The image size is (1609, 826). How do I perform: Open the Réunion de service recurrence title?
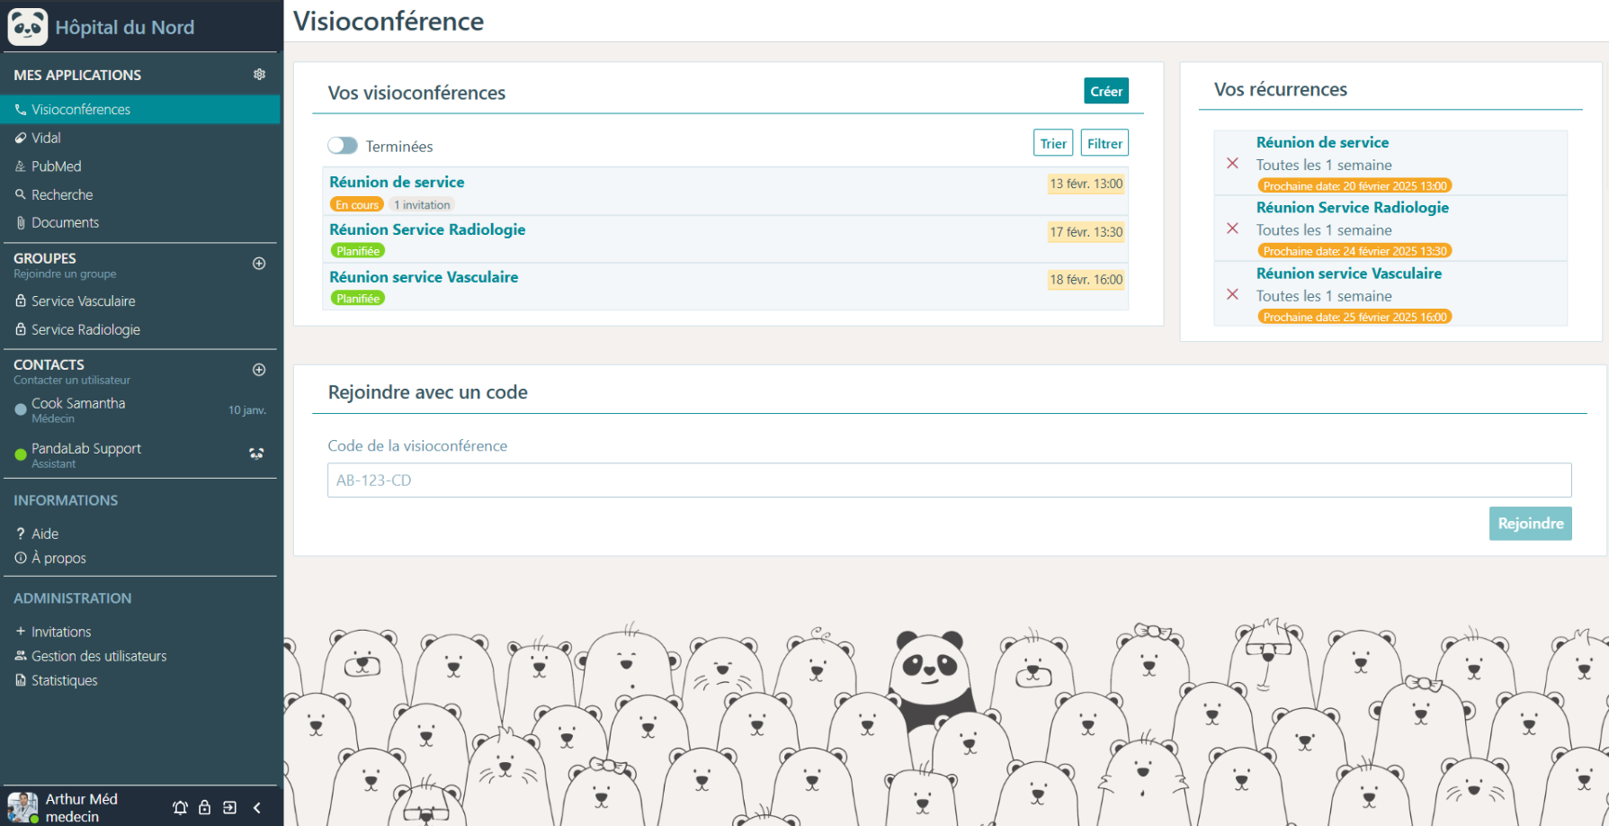[x=1322, y=142]
